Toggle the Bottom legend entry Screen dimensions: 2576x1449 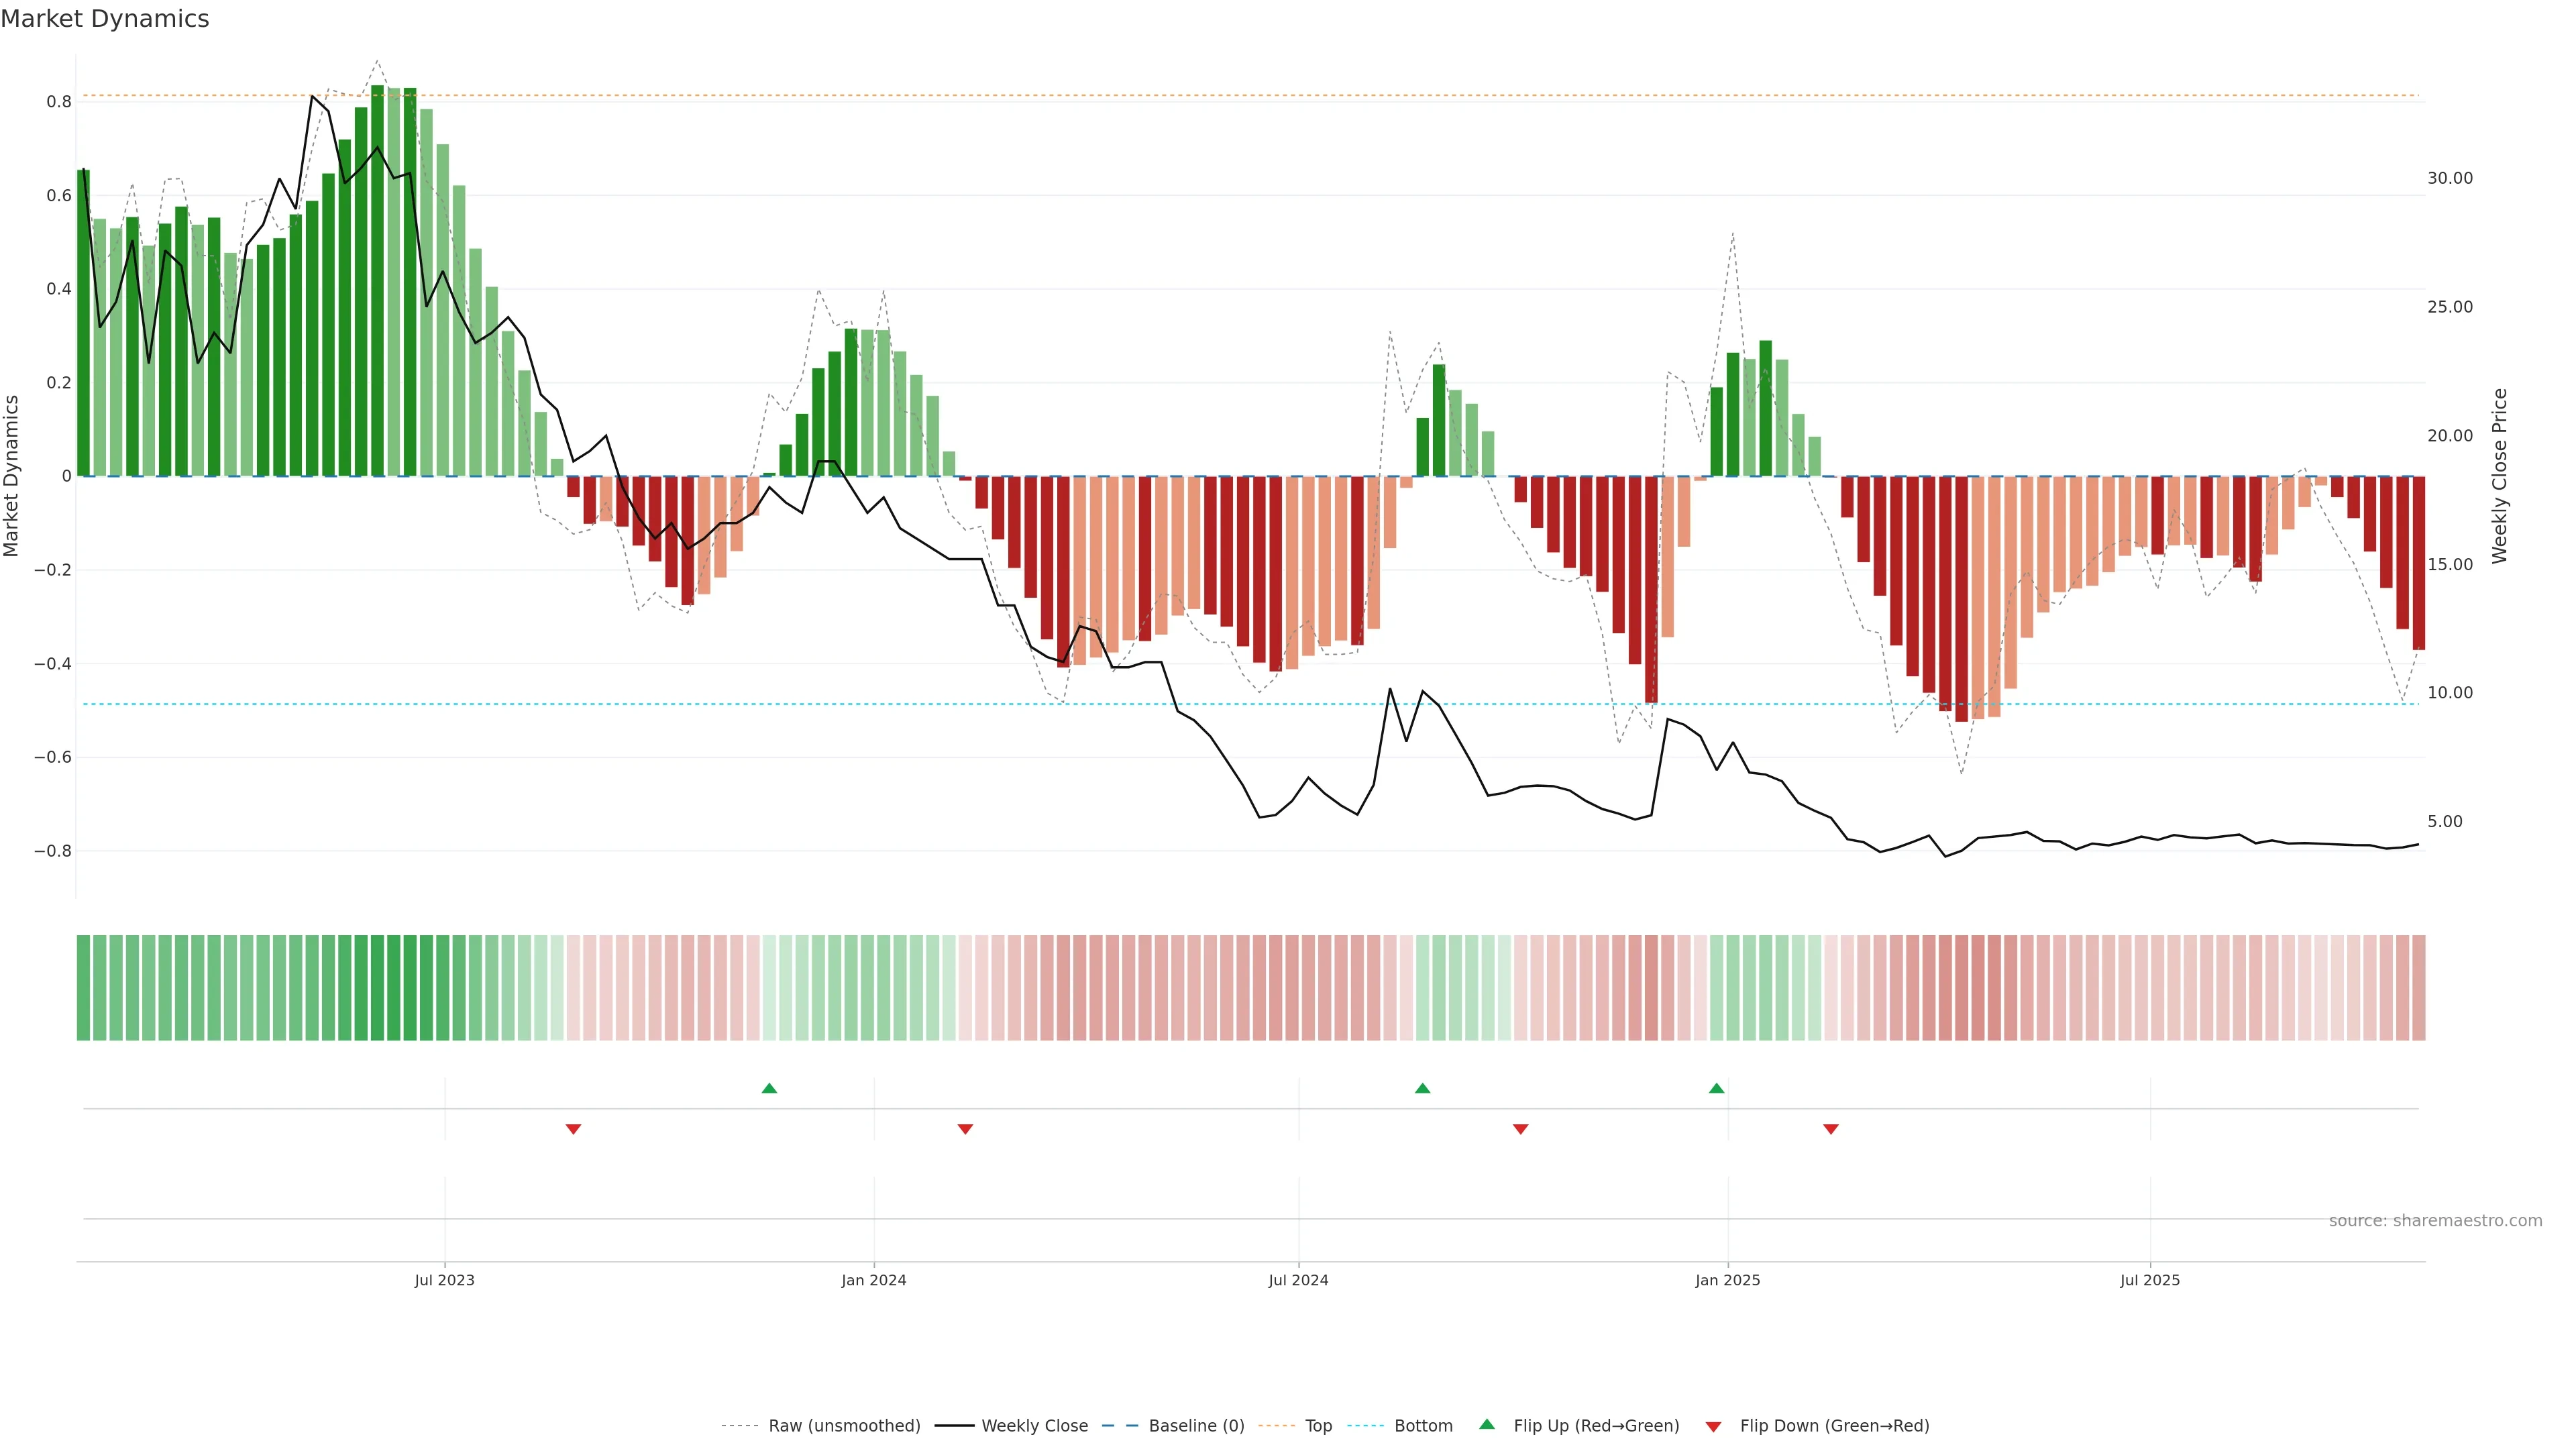(x=1423, y=1426)
